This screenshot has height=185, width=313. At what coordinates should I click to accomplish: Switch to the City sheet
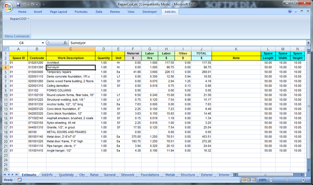tap(82, 175)
